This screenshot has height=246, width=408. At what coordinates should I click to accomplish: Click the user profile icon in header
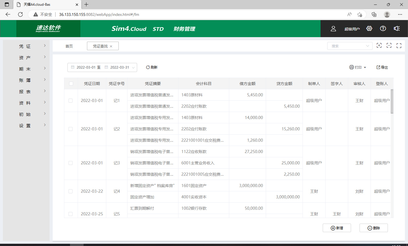(333, 29)
